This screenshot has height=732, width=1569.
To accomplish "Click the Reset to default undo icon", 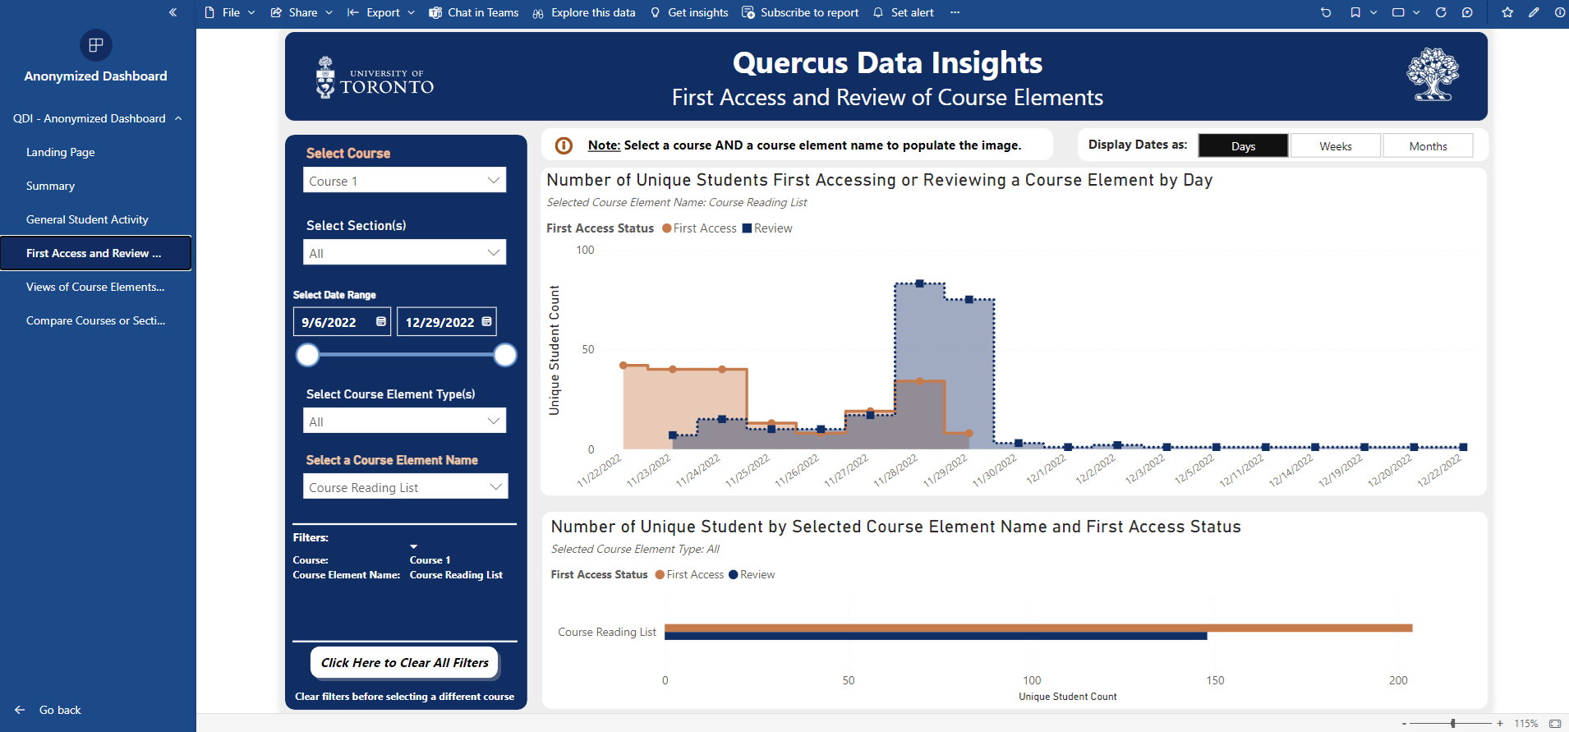I will tap(1326, 12).
